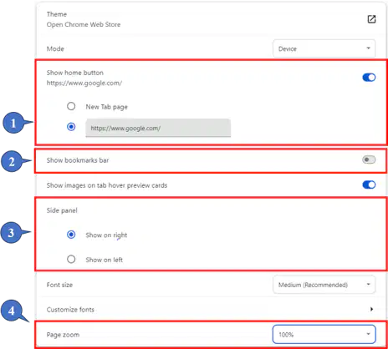Toggle Show home button switch

pyautogui.click(x=369, y=78)
